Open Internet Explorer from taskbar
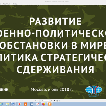This screenshot has height=106, width=106. coord(1,104)
